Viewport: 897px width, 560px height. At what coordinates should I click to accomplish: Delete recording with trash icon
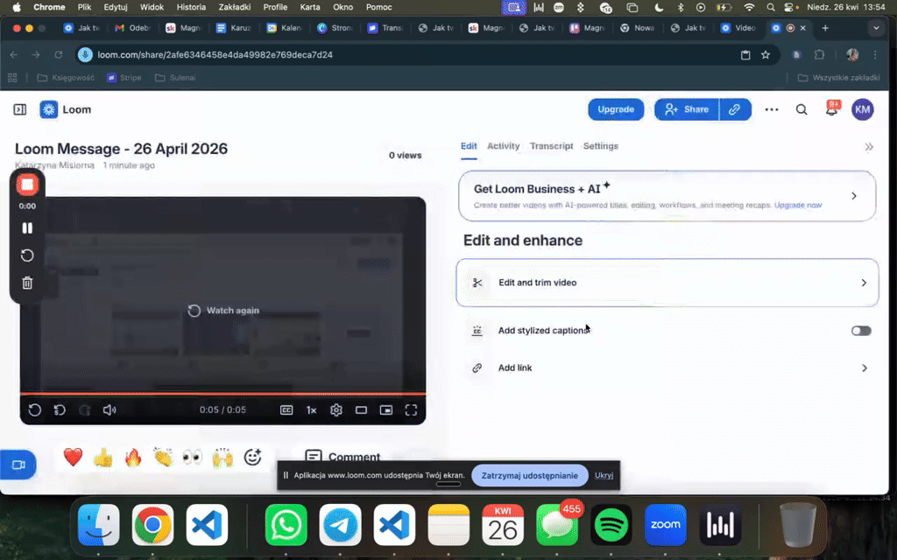point(27,283)
